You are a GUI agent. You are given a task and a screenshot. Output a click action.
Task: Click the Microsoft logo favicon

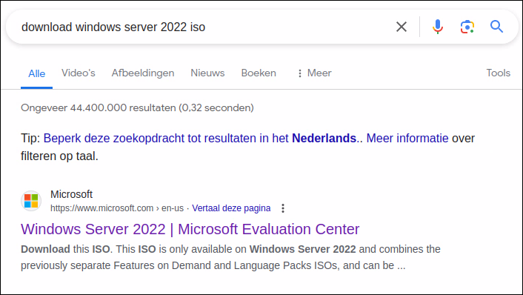coord(31,201)
